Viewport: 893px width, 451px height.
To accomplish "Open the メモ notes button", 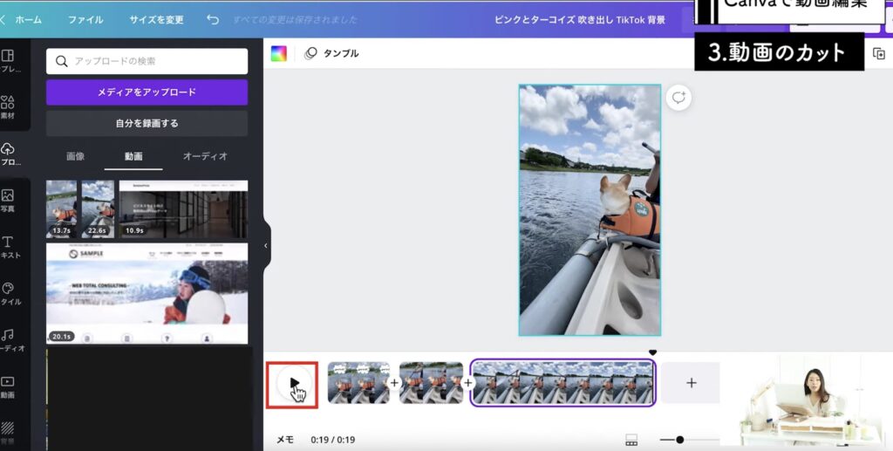I will (285, 440).
